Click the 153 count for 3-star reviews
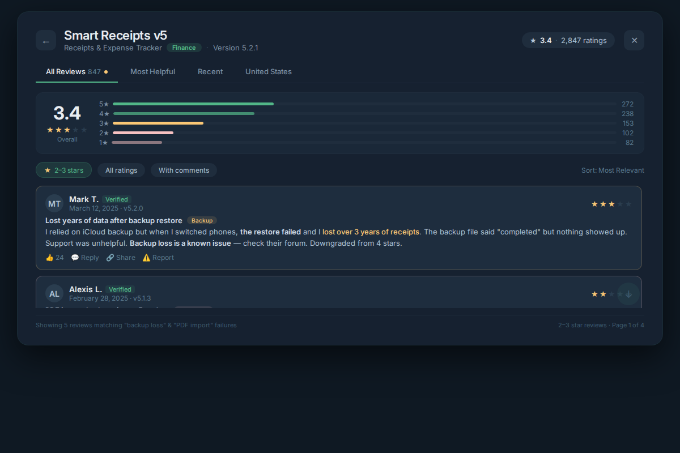This screenshot has height=453, width=680. 628,123
